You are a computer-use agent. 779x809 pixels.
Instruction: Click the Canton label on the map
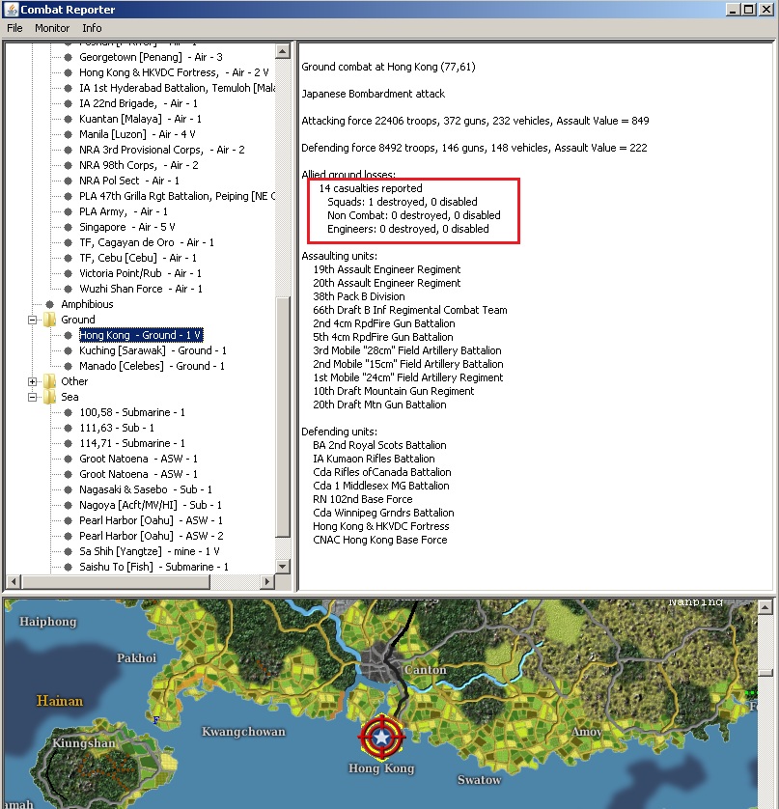pyautogui.click(x=425, y=670)
